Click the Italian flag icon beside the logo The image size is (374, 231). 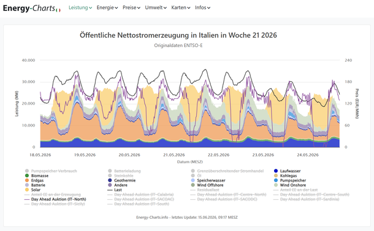point(58,10)
